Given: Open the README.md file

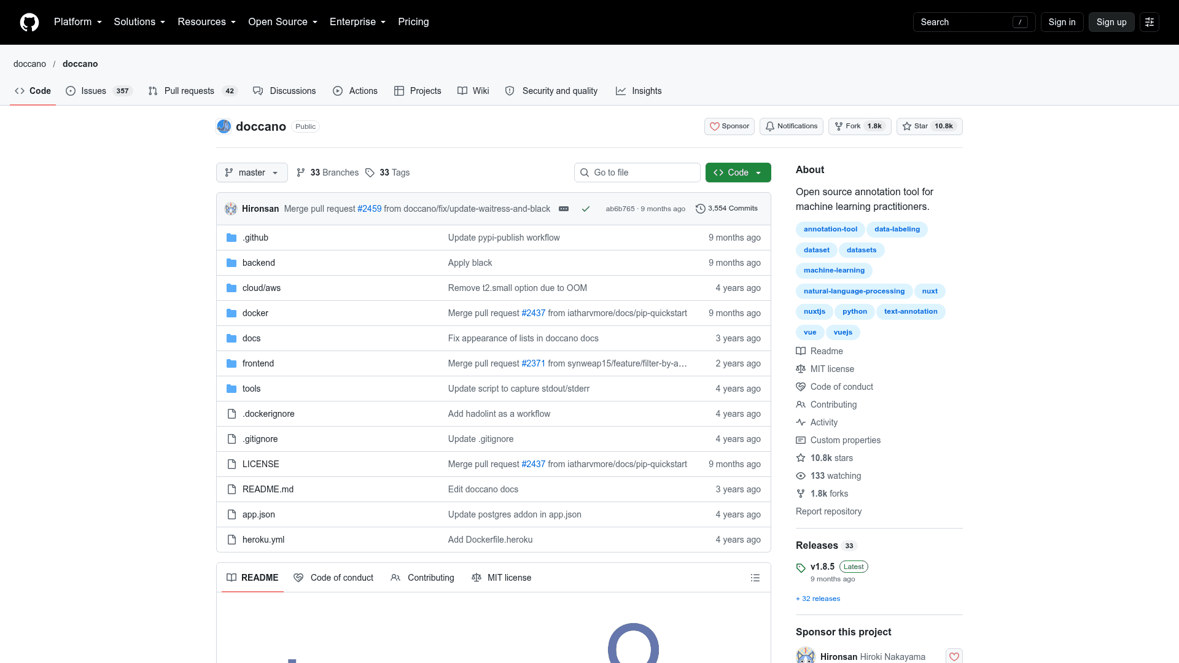Looking at the screenshot, I should (268, 489).
